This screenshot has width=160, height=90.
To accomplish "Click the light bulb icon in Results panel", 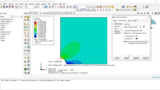I will click(x=22, y=16).
